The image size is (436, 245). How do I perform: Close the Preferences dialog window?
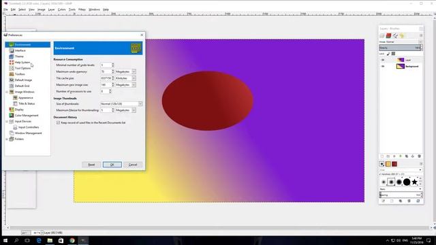tap(142, 35)
